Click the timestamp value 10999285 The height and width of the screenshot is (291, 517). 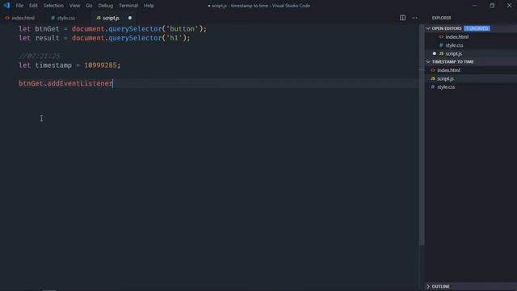pyautogui.click(x=100, y=65)
